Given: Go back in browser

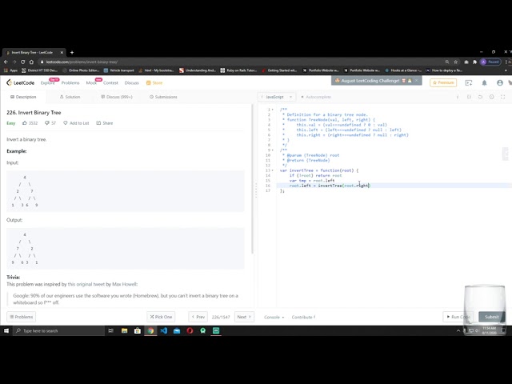Looking at the screenshot, I should pos(6,62).
